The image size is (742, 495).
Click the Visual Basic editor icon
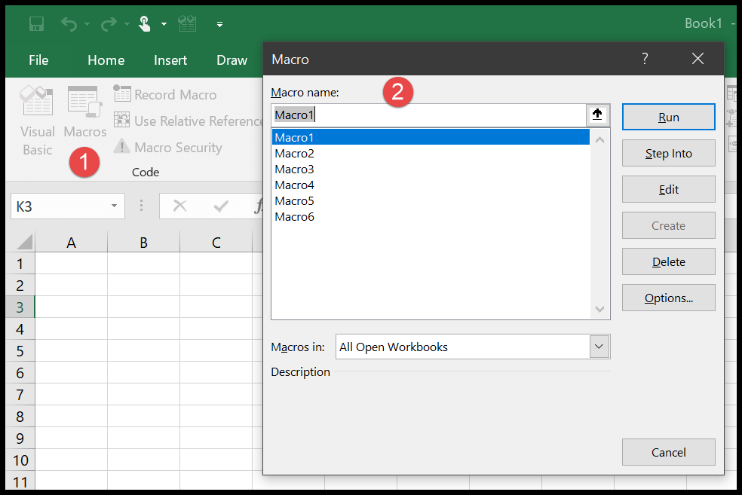coord(36,102)
